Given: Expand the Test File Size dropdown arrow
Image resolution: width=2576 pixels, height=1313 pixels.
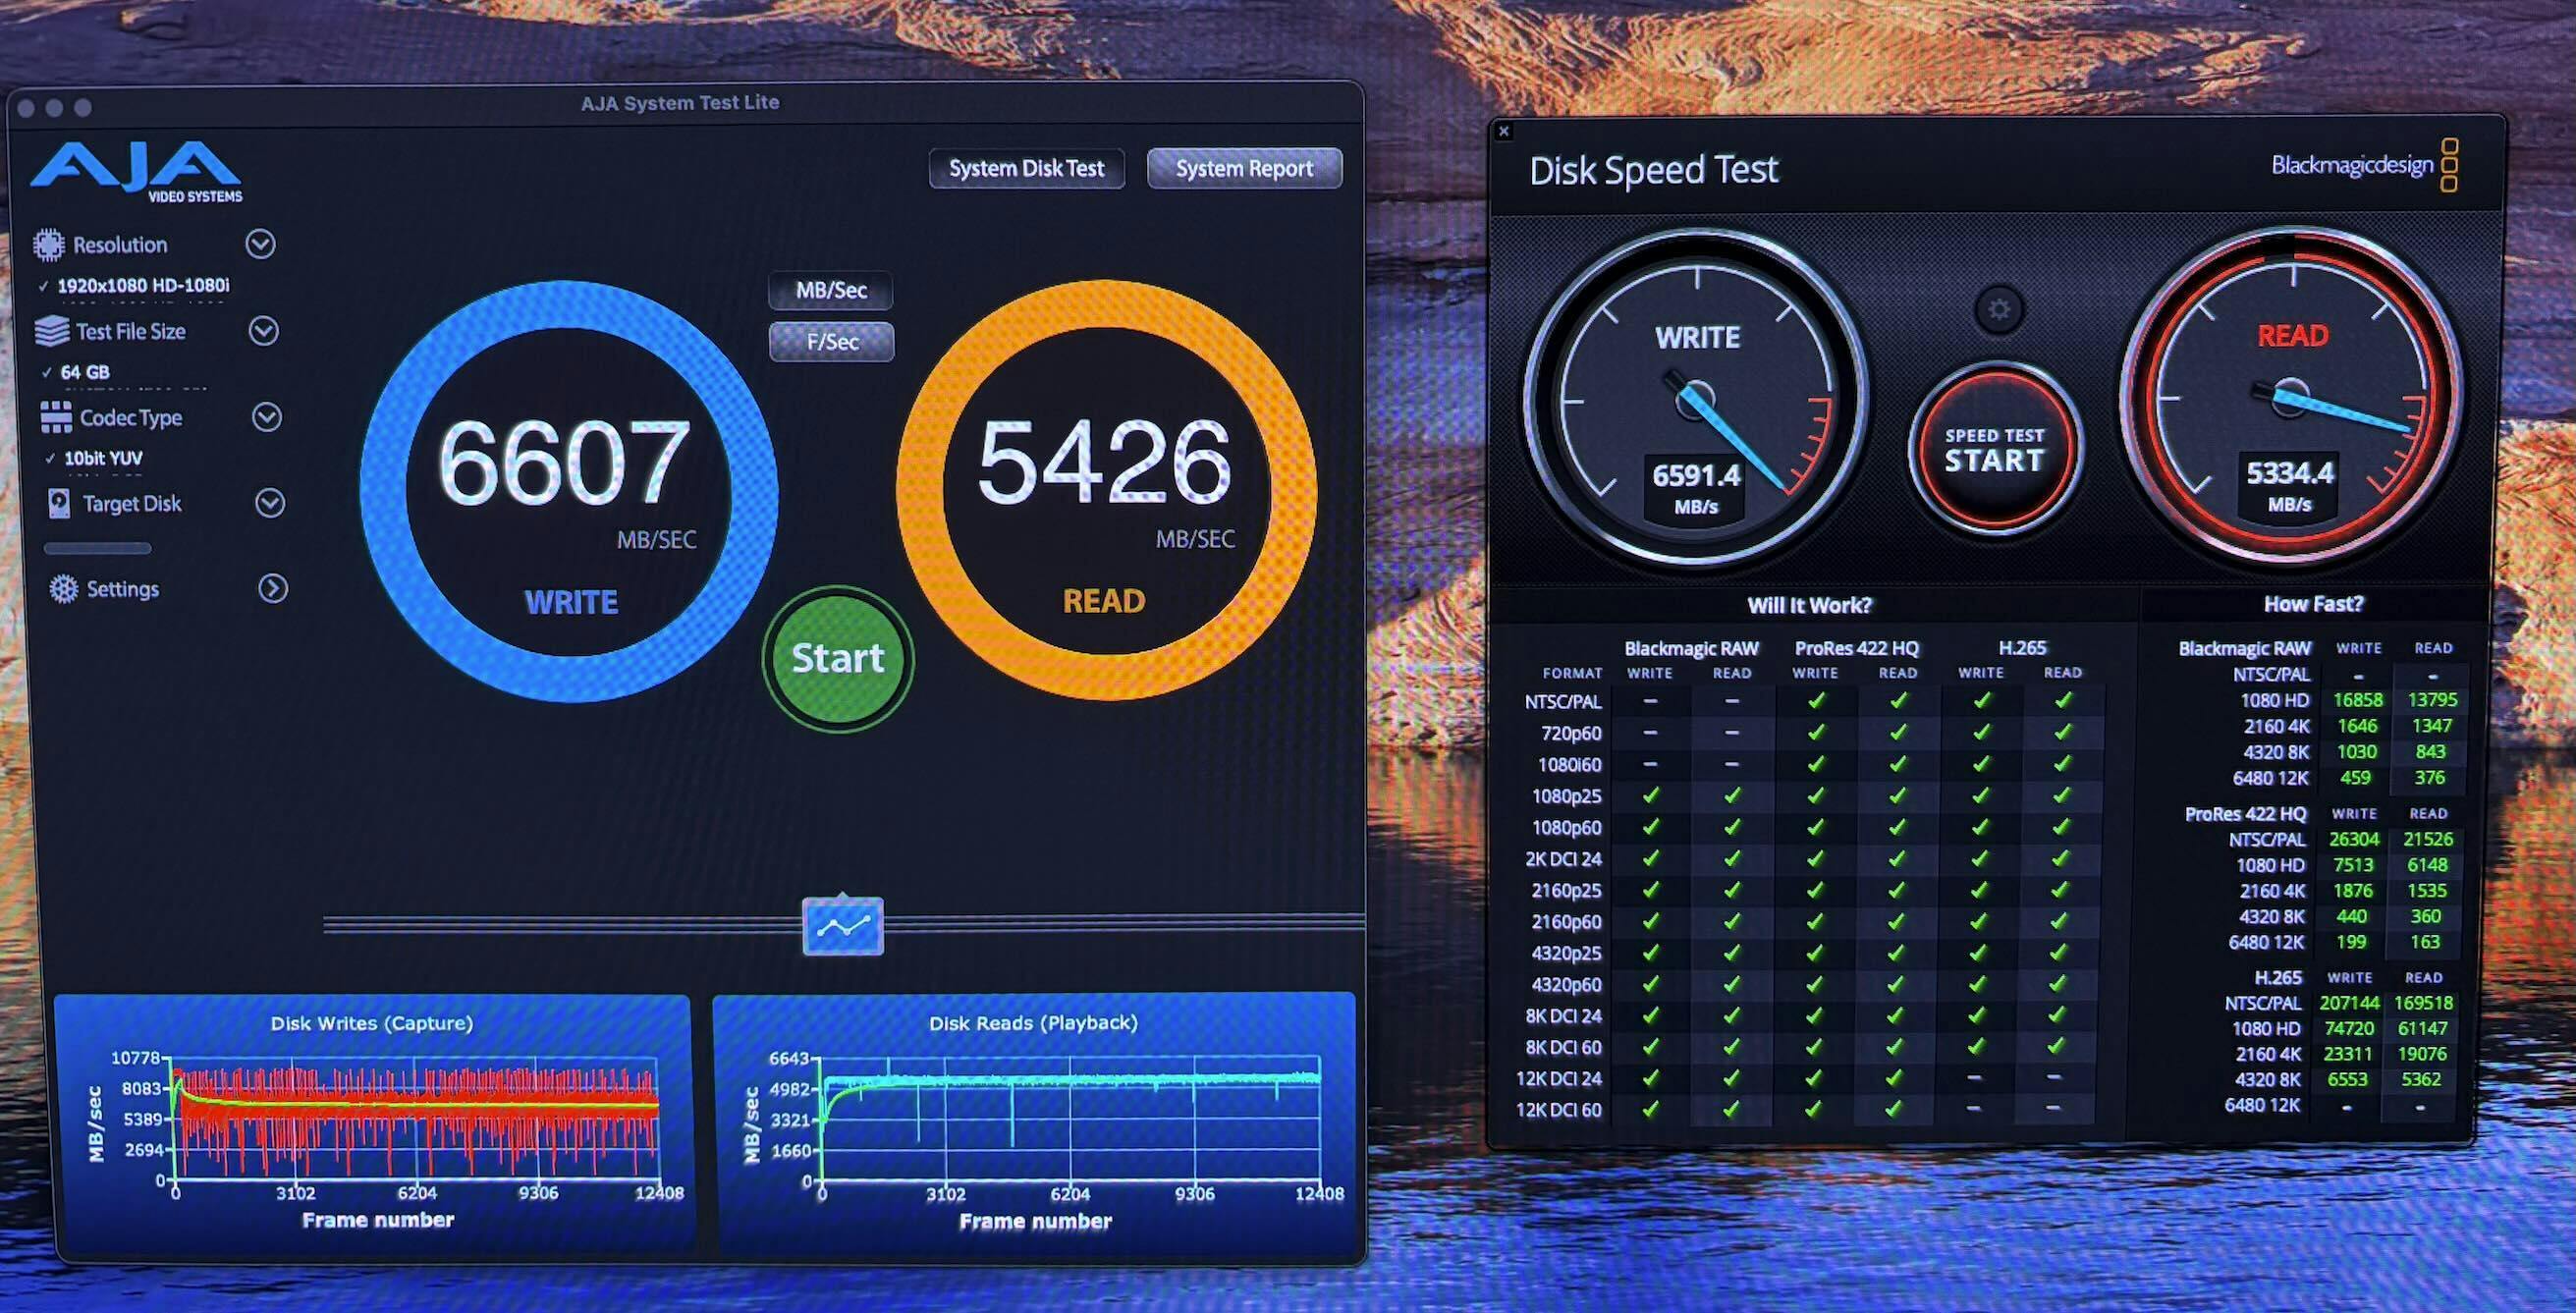Looking at the screenshot, I should tap(263, 331).
